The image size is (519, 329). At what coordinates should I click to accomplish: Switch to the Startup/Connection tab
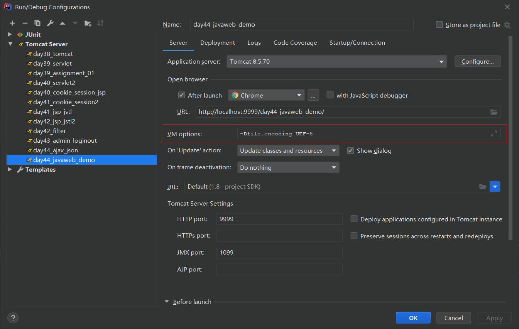pyautogui.click(x=357, y=43)
